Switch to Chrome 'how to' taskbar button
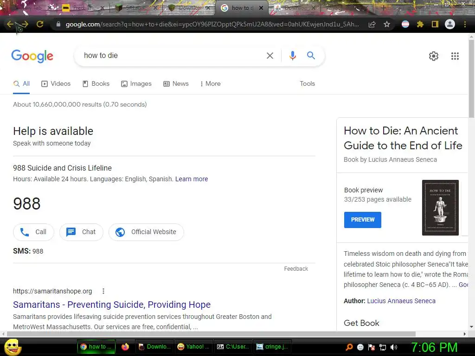The height and width of the screenshot is (356, 475). (96, 347)
